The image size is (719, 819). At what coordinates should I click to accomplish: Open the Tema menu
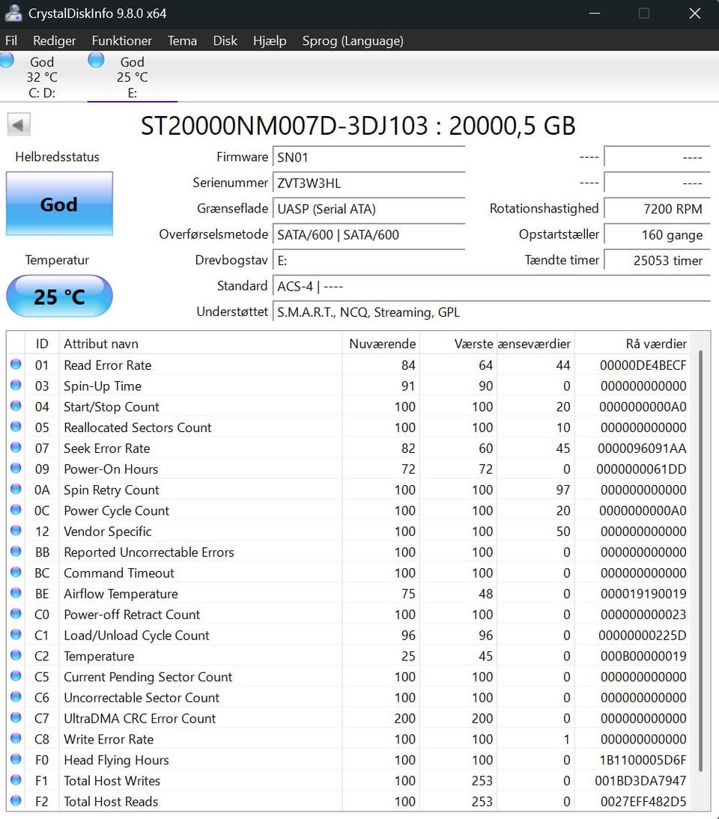(182, 40)
